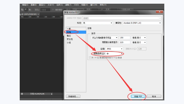Click the status bar arrow next to 文档:41.9K

(52, 94)
